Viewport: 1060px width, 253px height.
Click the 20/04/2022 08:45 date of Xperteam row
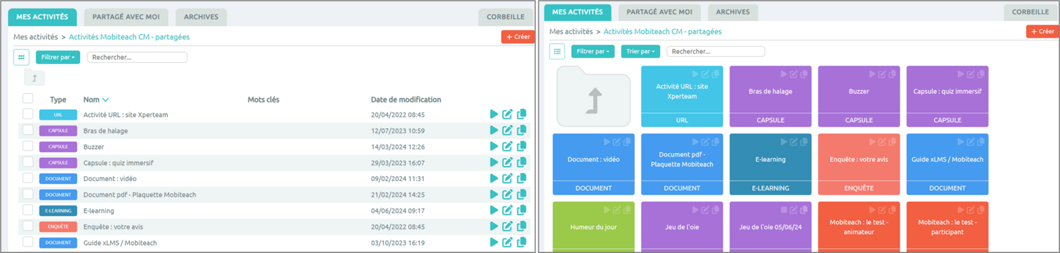[397, 115]
